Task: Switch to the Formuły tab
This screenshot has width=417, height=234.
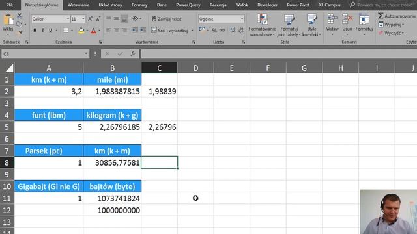Action: [x=139, y=5]
